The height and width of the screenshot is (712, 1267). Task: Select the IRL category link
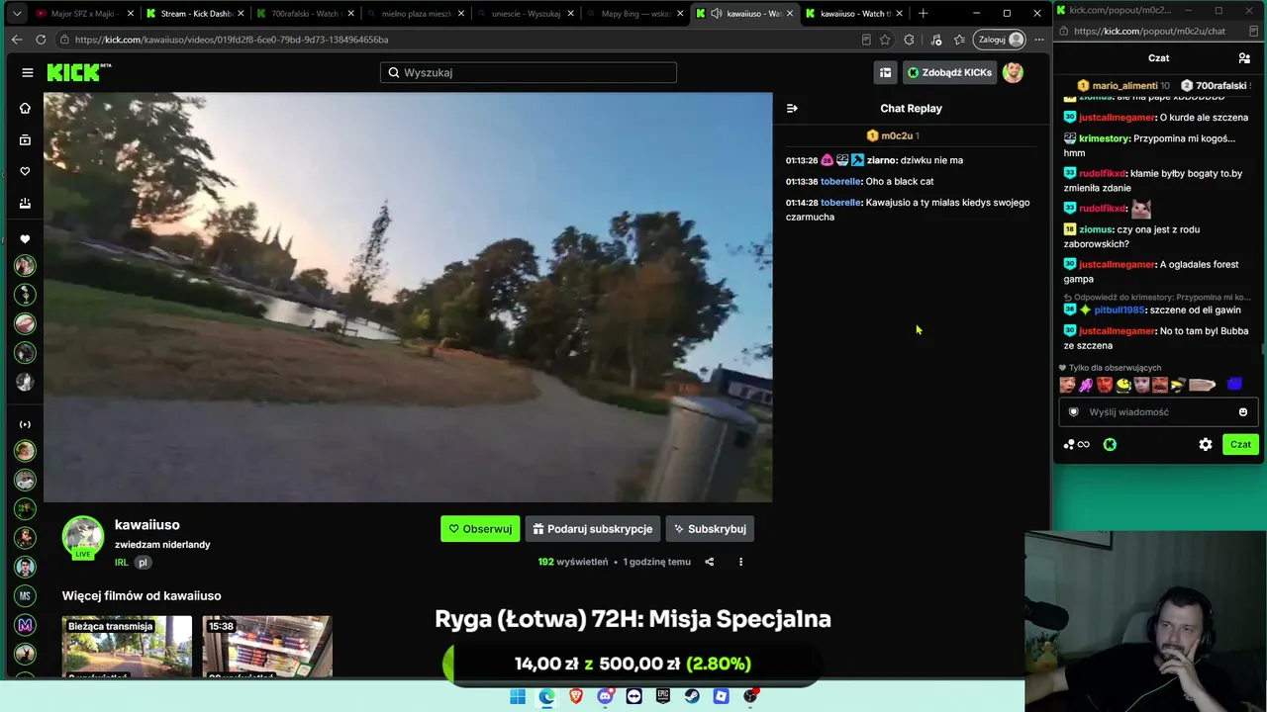(x=121, y=563)
